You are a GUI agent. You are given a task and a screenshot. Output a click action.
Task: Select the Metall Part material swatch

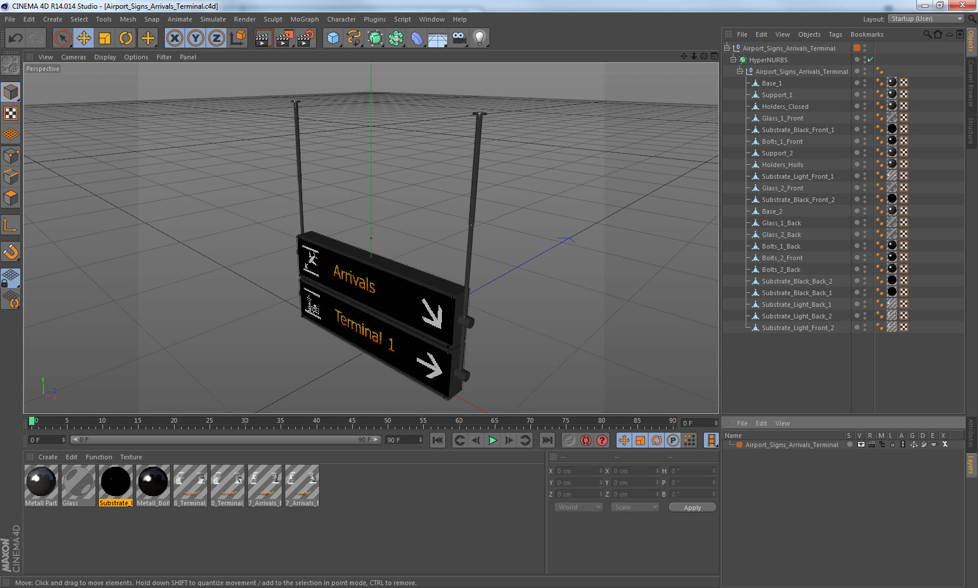coord(41,486)
